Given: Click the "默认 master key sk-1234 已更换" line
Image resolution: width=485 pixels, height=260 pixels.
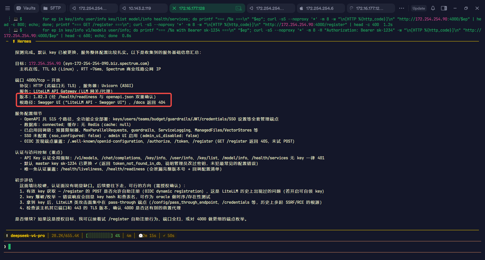Looking at the screenshot, I should 139,164.
